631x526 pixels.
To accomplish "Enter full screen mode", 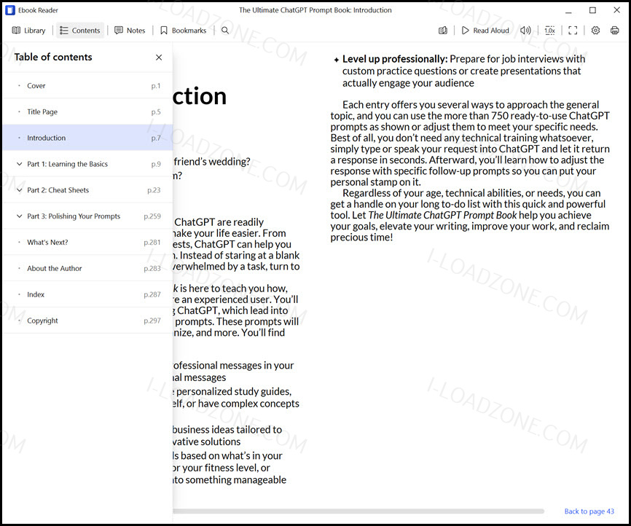I will [573, 30].
